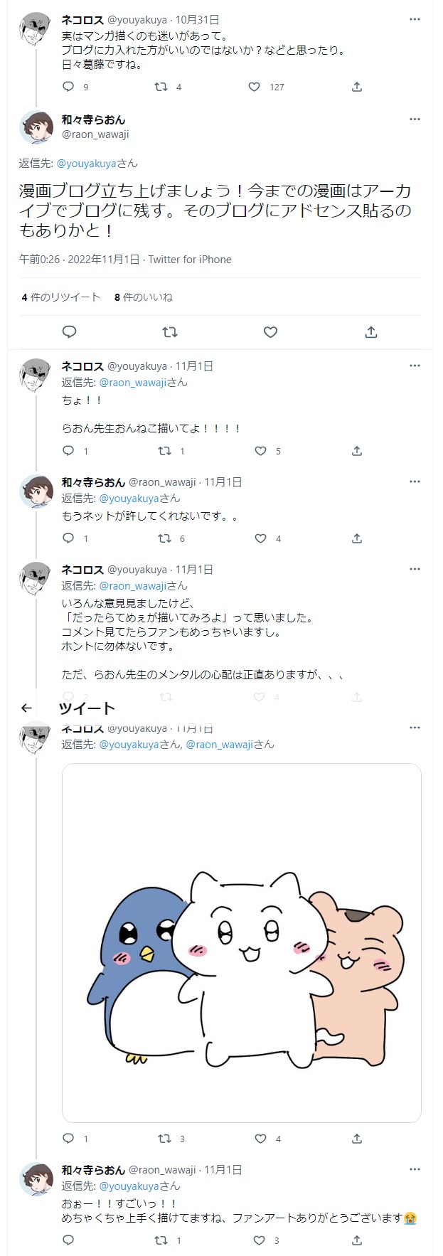
Task: Like the fan art image tweet
Action: (260, 1139)
